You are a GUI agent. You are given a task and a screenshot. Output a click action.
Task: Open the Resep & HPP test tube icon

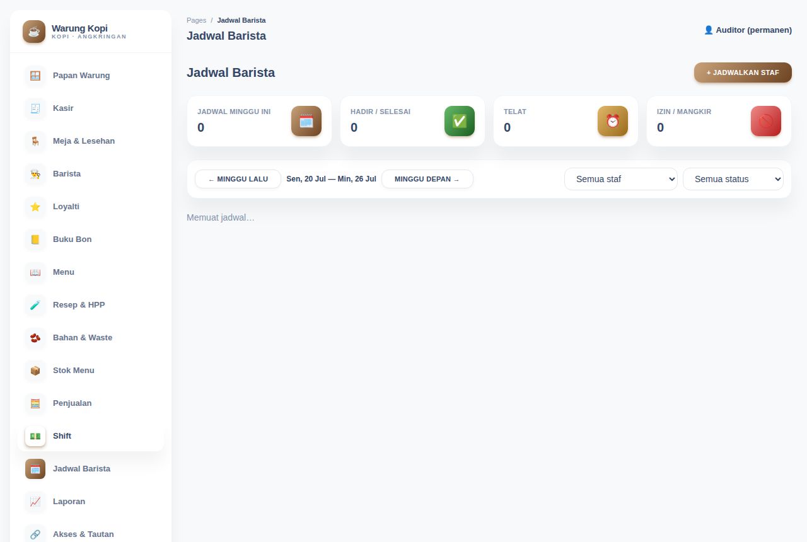(35, 305)
